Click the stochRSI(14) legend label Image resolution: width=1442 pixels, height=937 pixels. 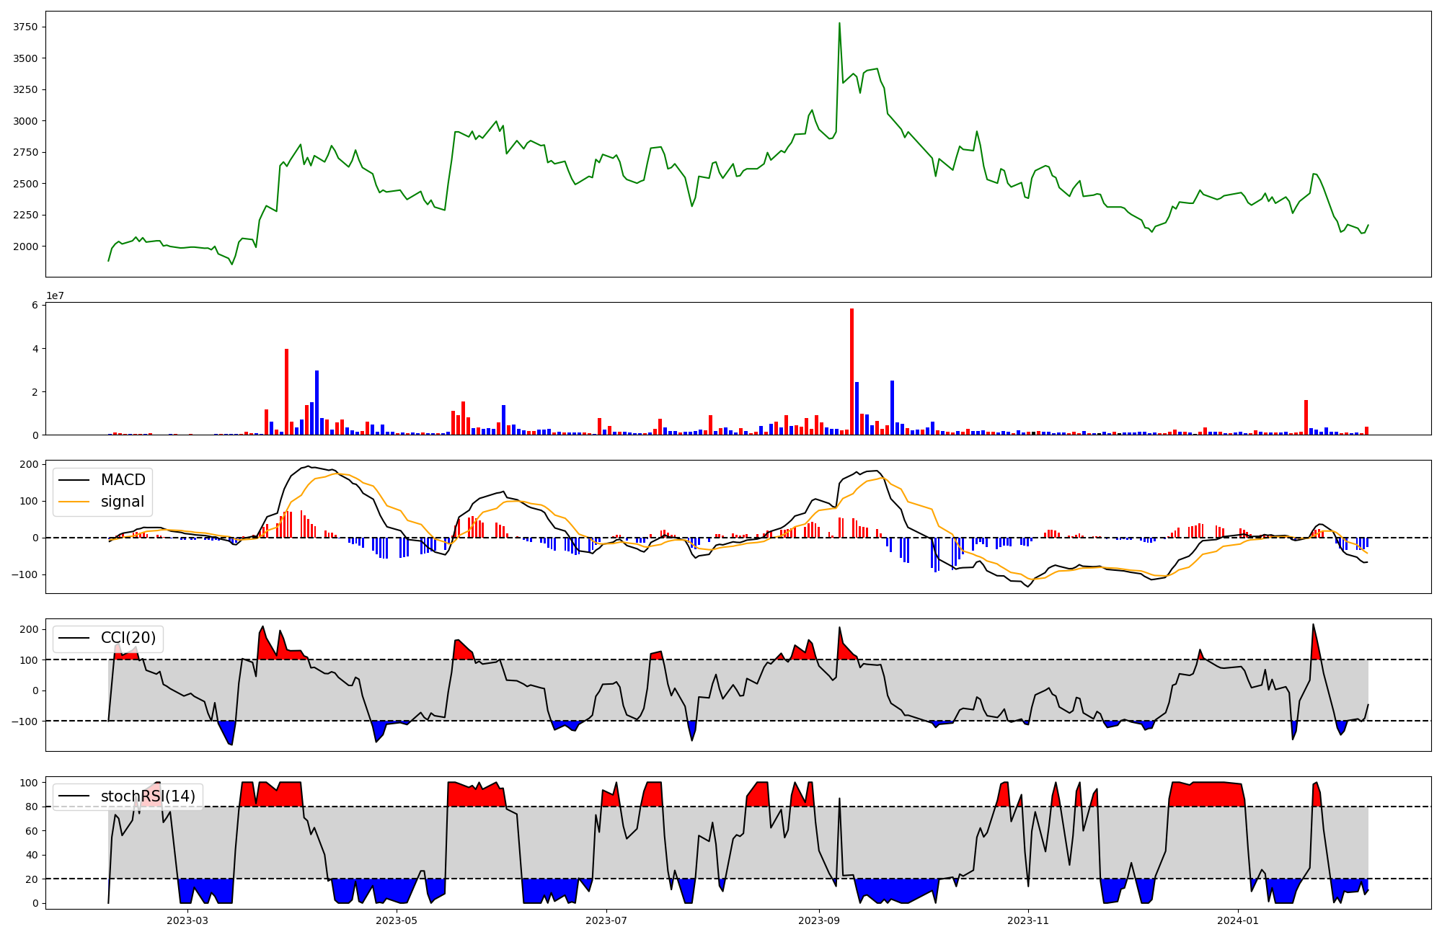coord(148,796)
